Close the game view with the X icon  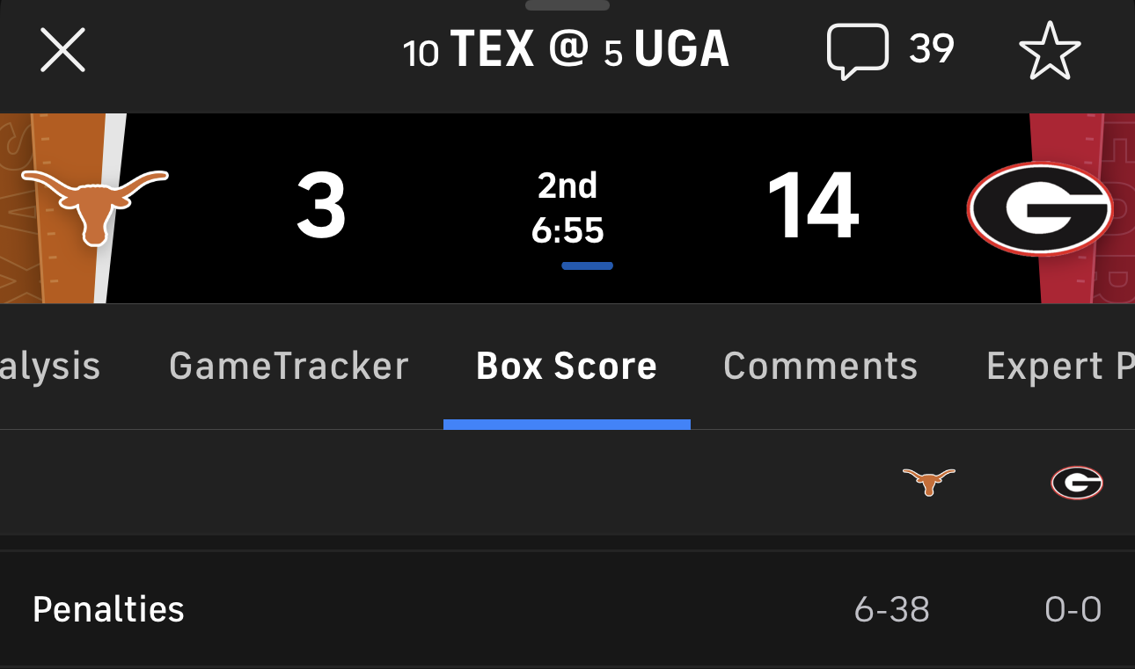click(x=62, y=50)
